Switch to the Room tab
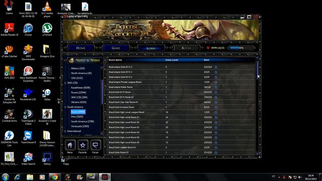 click(186, 48)
